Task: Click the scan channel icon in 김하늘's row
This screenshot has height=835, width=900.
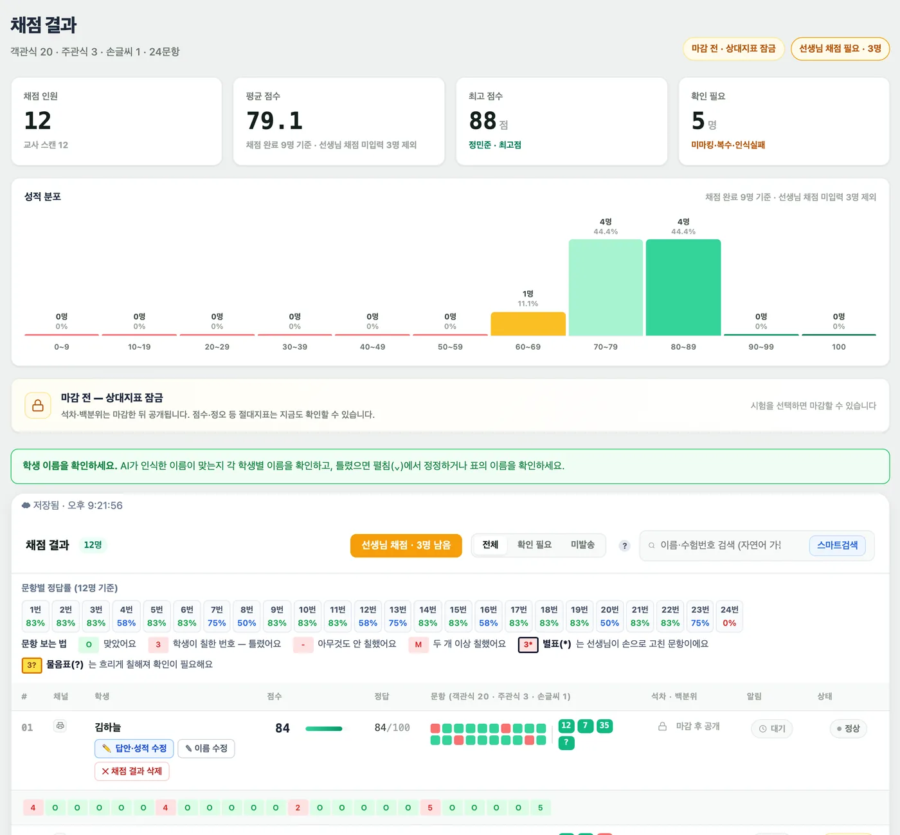Action: [60, 726]
